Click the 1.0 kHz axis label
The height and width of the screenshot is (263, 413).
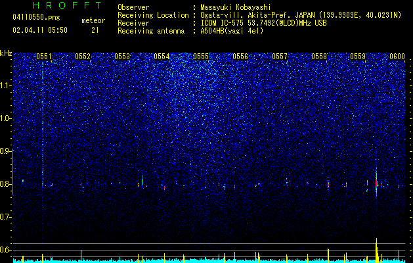pyautogui.click(x=6, y=118)
